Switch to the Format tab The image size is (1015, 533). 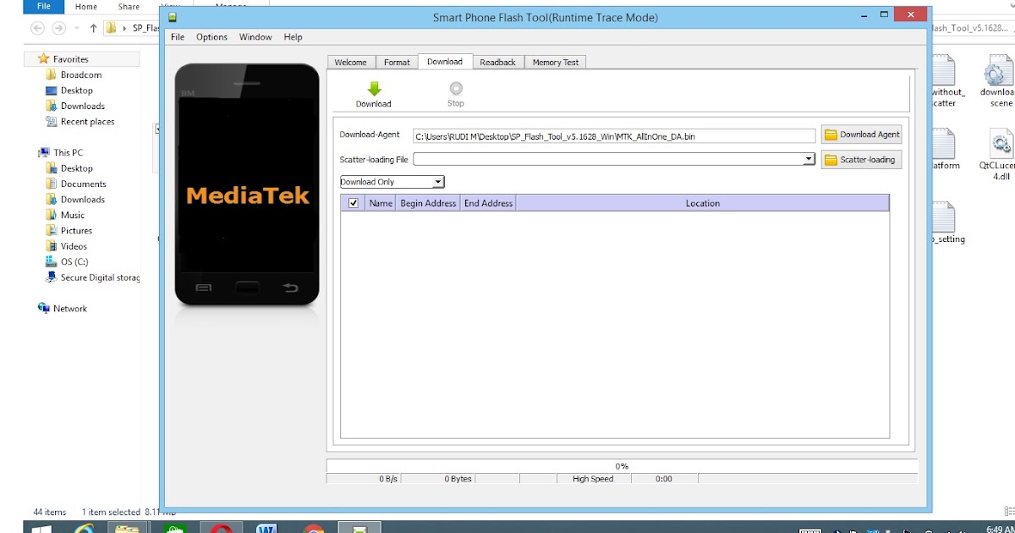pos(397,63)
